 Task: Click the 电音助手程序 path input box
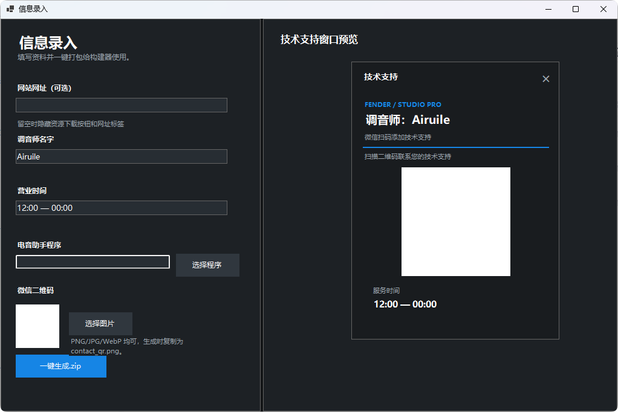pyautogui.click(x=93, y=262)
